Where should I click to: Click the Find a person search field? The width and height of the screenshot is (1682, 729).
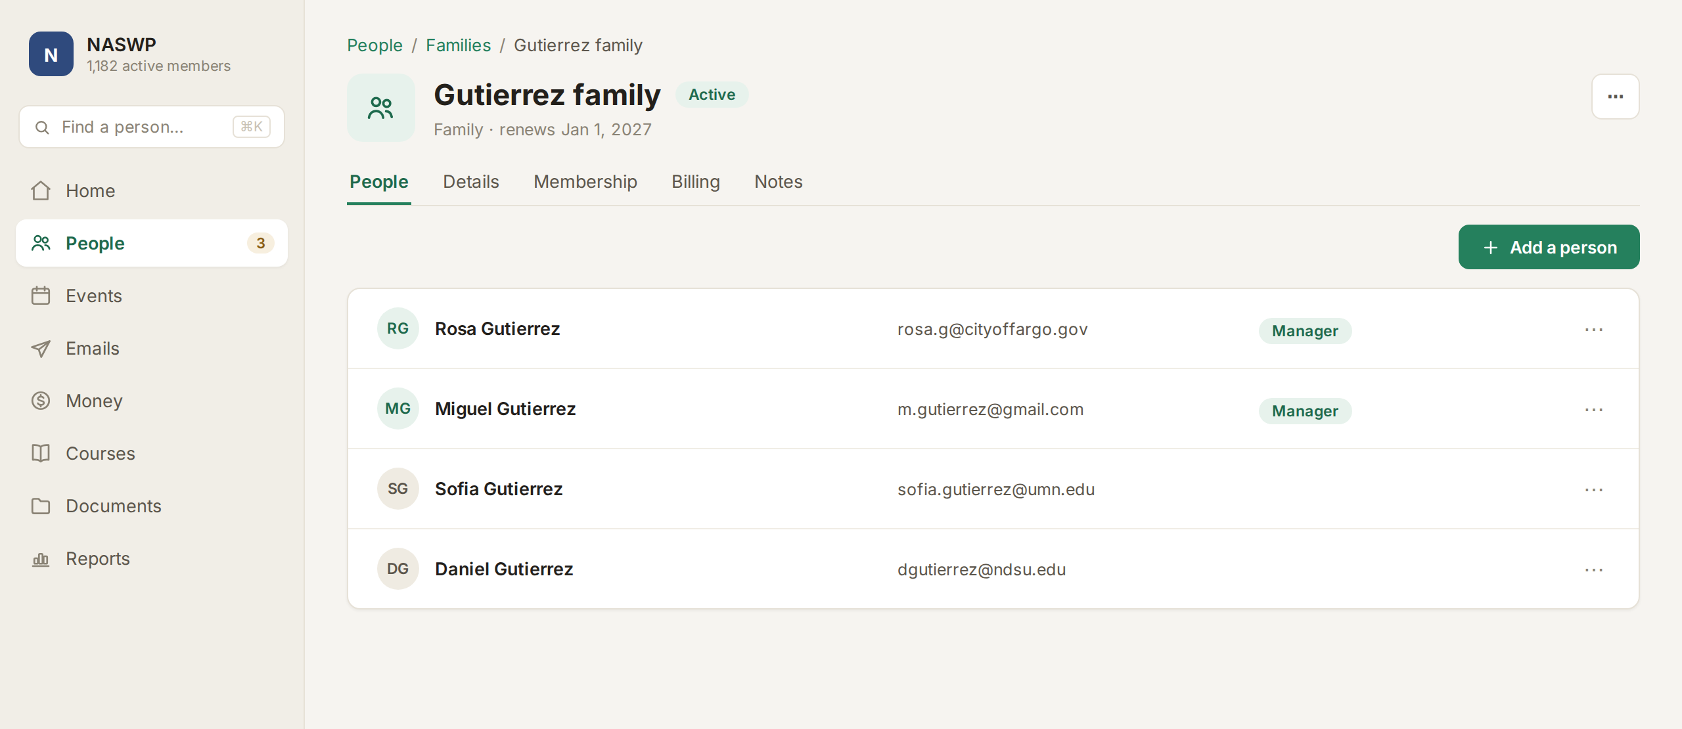point(152,127)
